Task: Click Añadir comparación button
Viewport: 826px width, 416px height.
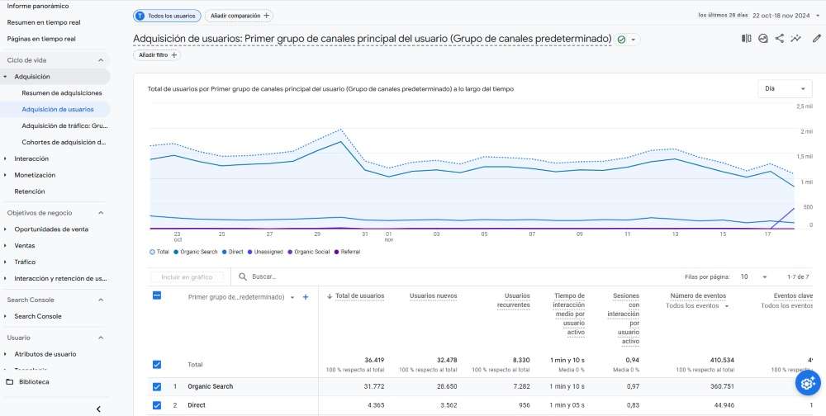Action: [x=240, y=16]
